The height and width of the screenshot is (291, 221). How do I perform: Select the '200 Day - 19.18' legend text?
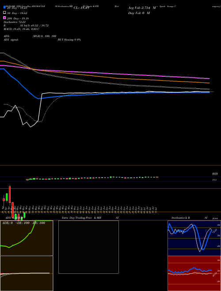tap(18, 19)
